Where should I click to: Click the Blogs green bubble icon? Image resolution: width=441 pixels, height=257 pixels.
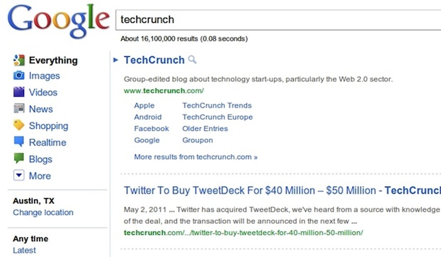click(19, 159)
